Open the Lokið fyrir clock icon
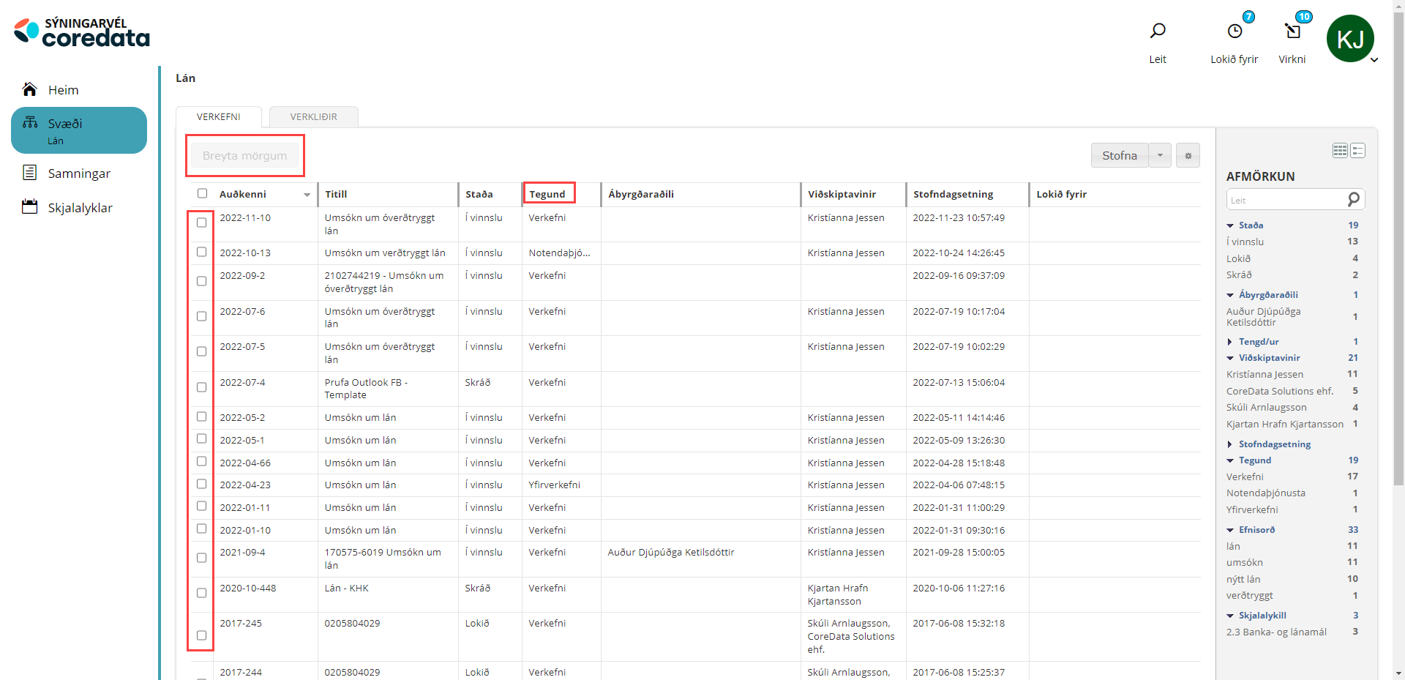Screen dimensions: 1405x680 click(1234, 31)
